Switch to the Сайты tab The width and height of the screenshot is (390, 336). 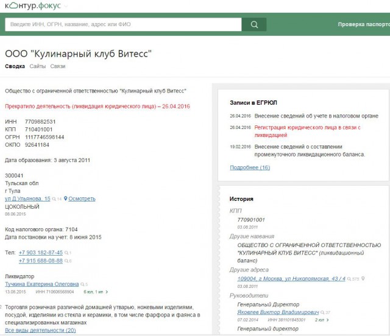click(x=38, y=66)
